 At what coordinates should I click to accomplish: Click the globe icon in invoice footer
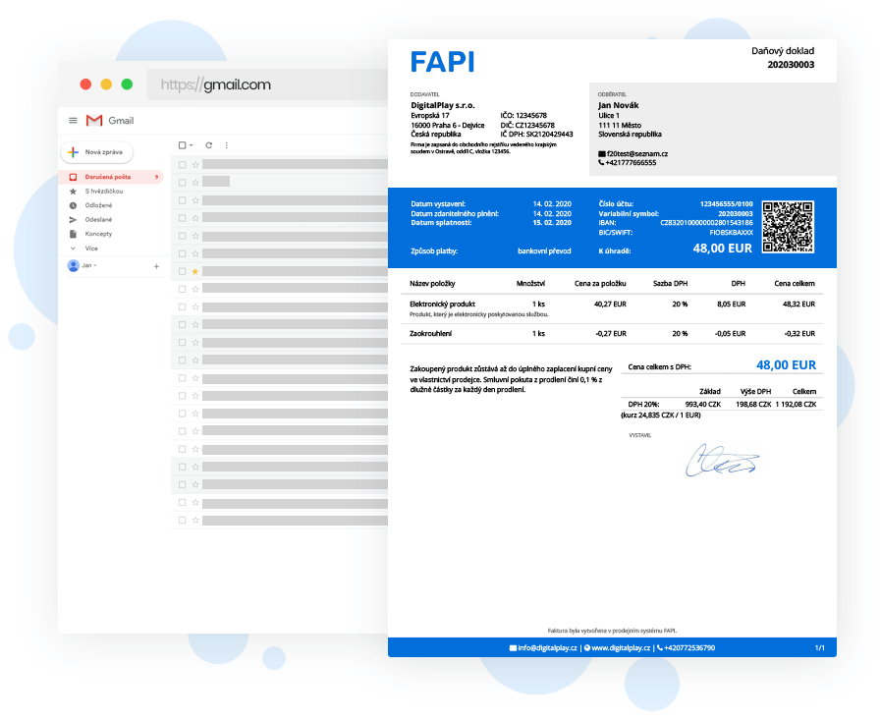coord(587,648)
